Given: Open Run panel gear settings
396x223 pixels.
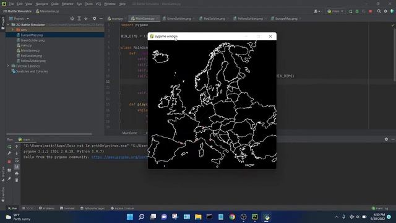Looking at the screenshot, I should click(386, 139).
